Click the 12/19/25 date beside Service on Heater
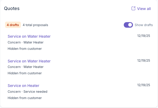 pos(144,85)
